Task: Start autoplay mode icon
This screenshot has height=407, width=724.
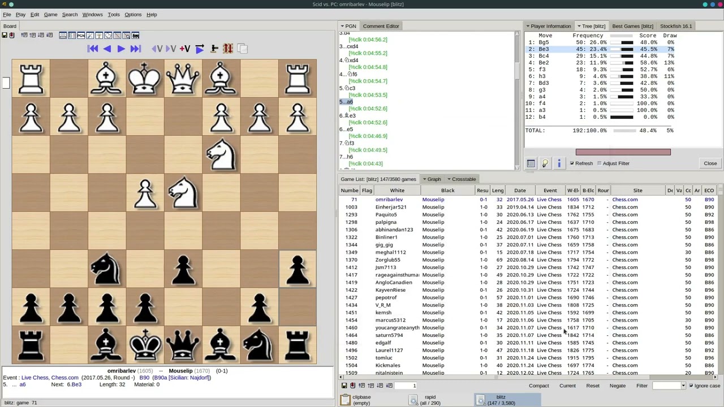Action: click(x=200, y=49)
